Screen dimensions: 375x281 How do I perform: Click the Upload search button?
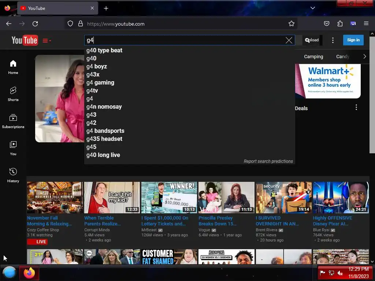click(312, 40)
